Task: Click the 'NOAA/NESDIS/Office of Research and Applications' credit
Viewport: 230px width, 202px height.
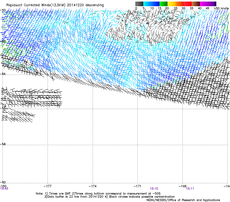Action: pos(183,200)
